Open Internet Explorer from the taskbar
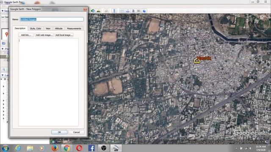Viewport: 271px width, 152px height. (18, 148)
